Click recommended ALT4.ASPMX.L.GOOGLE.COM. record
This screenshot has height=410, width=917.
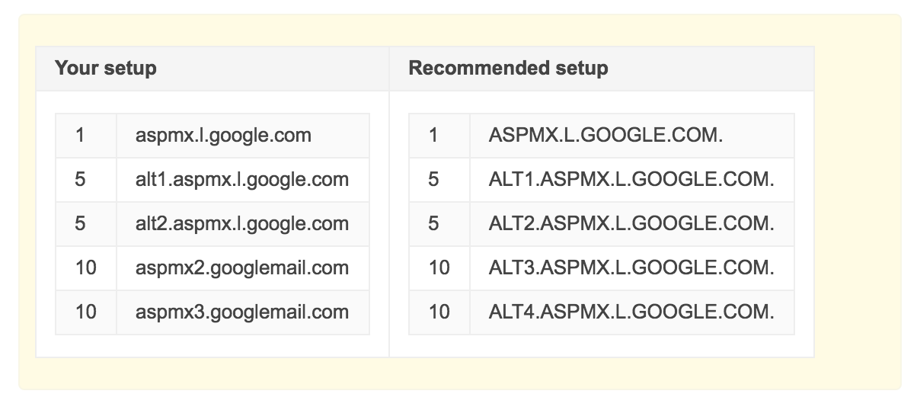point(631,312)
